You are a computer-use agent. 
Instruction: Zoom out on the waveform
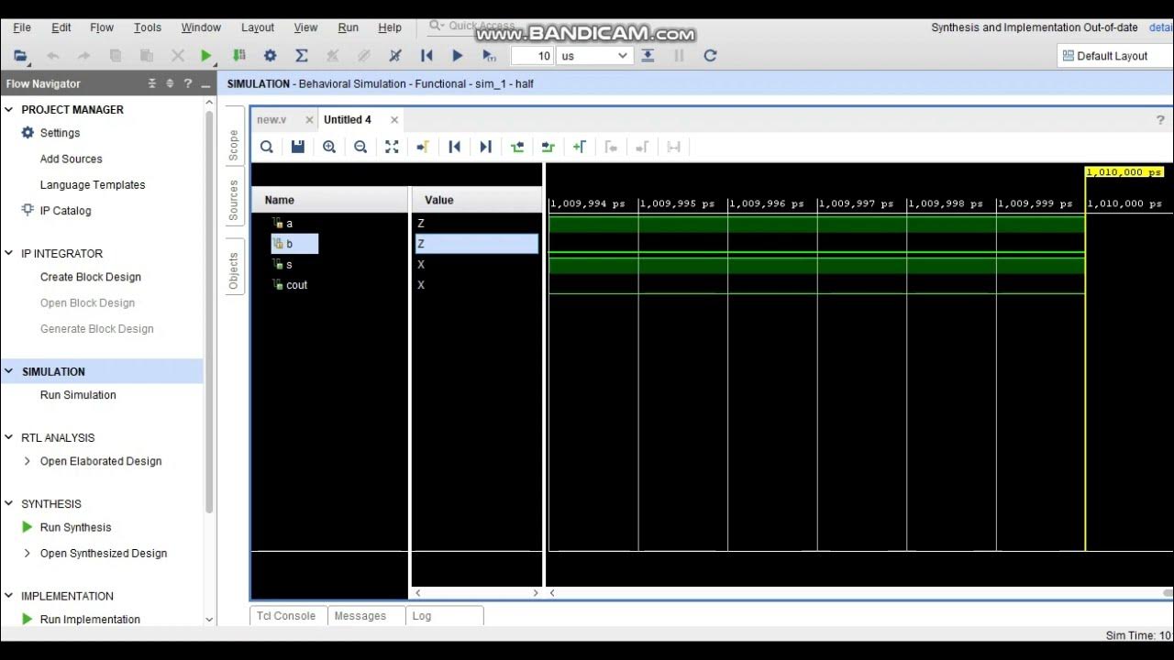360,147
